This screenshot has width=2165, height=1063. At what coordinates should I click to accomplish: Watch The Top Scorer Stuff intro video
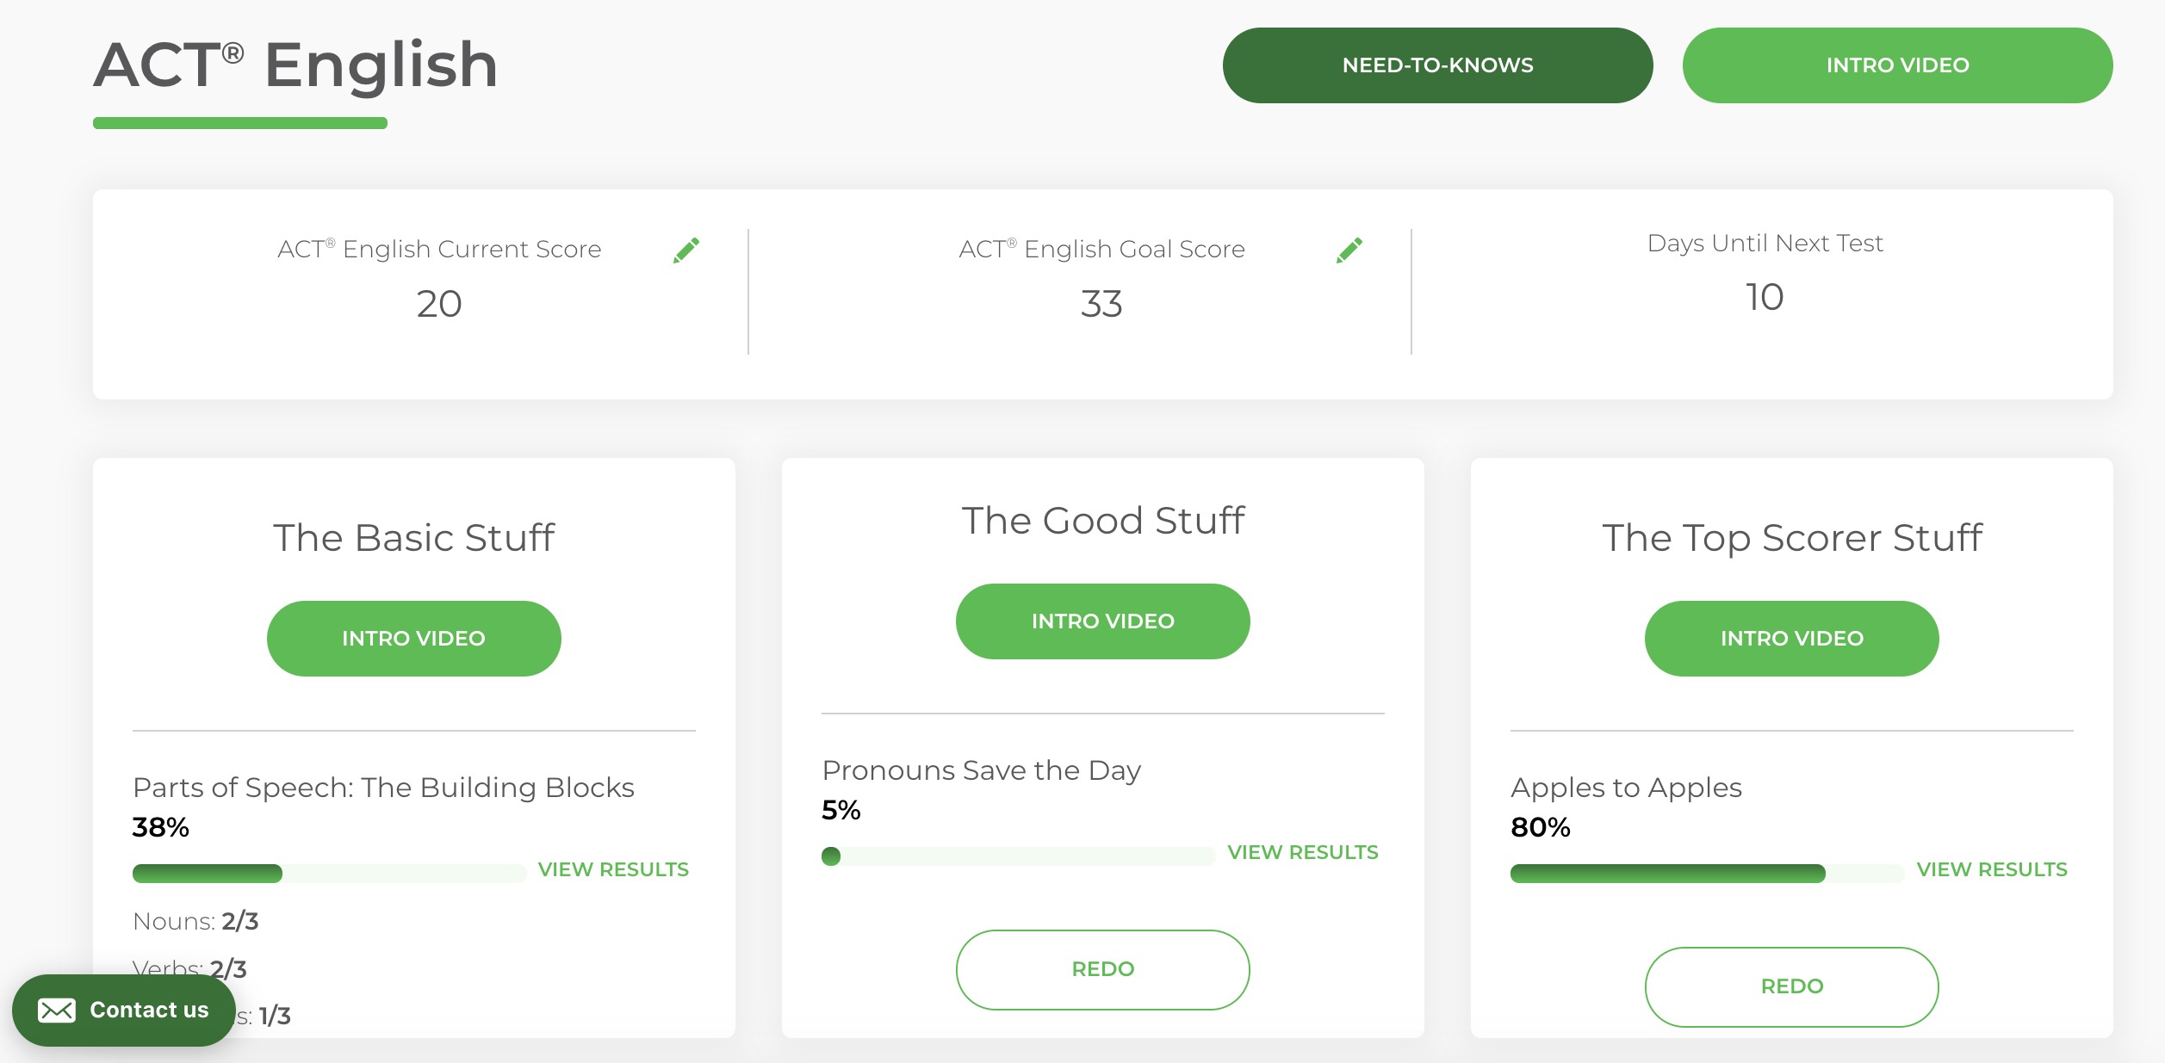[x=1791, y=639]
